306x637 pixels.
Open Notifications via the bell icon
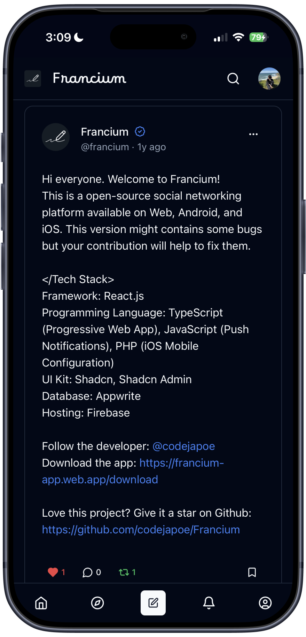point(209,603)
